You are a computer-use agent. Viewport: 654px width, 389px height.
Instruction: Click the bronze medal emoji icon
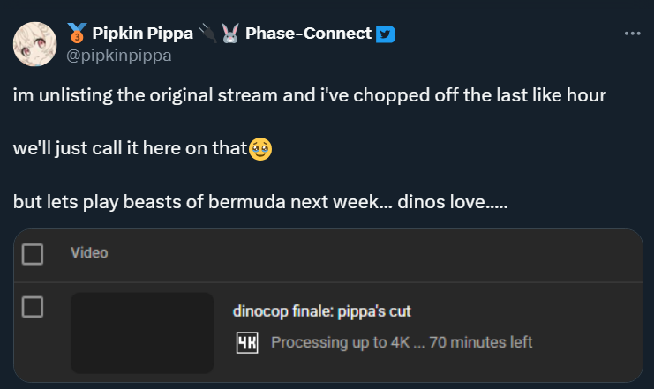click(75, 34)
